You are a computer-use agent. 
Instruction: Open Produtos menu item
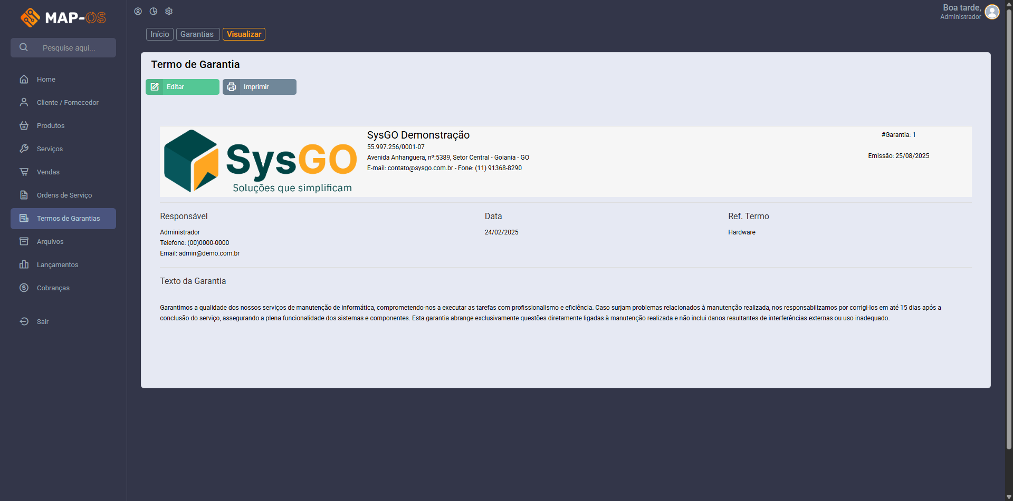point(63,125)
